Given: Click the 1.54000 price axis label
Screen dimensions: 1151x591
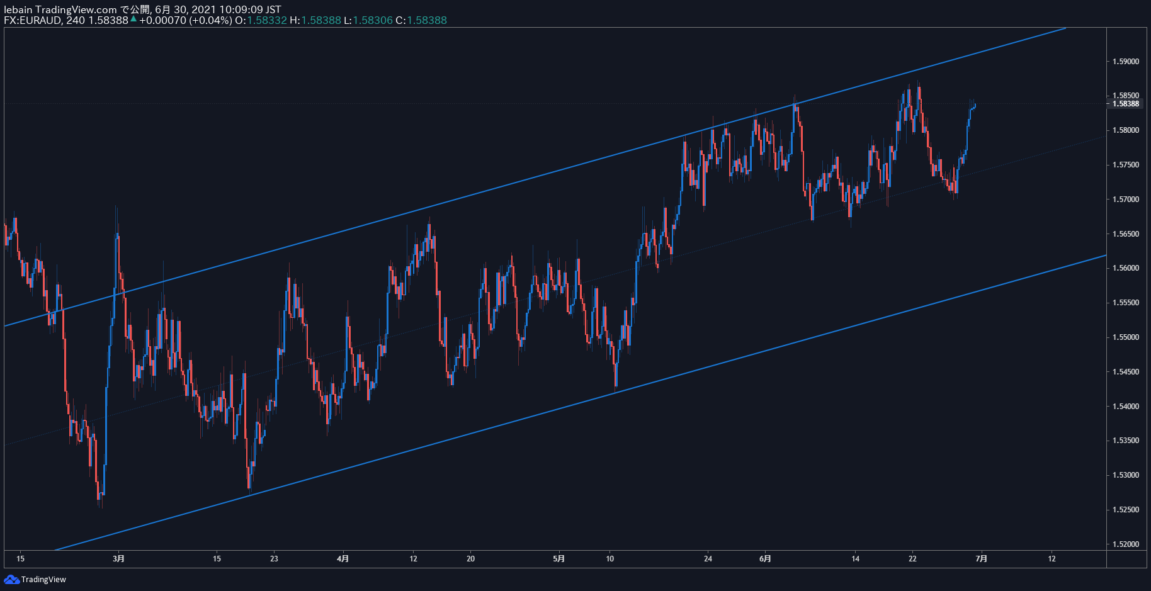Looking at the screenshot, I should pos(1126,407).
